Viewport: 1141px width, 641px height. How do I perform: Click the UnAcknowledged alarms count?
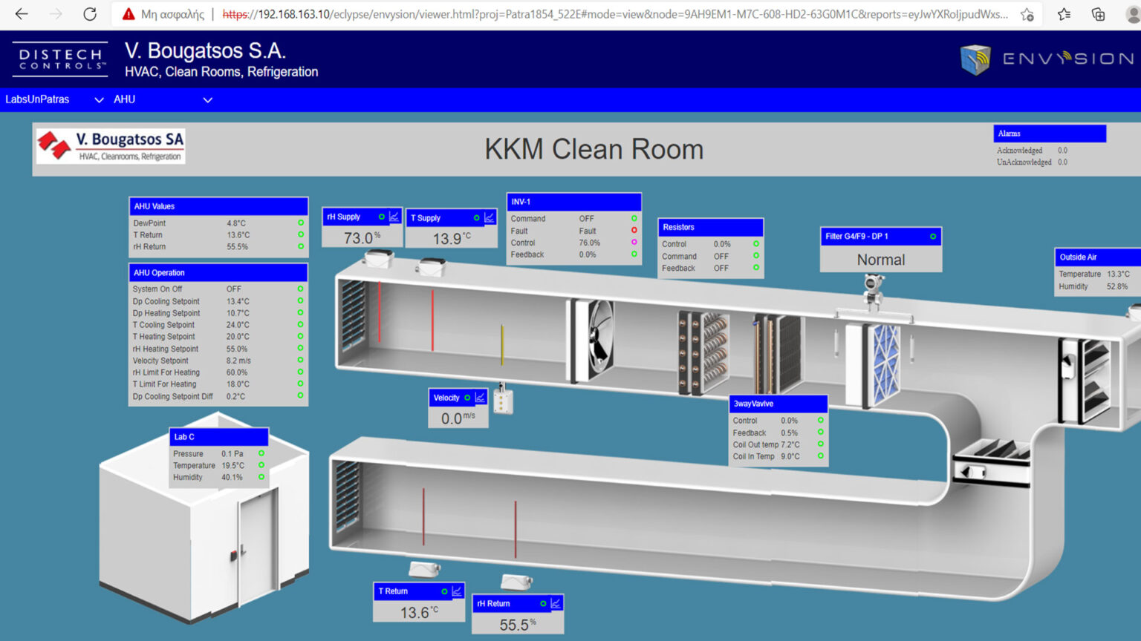[1062, 162]
